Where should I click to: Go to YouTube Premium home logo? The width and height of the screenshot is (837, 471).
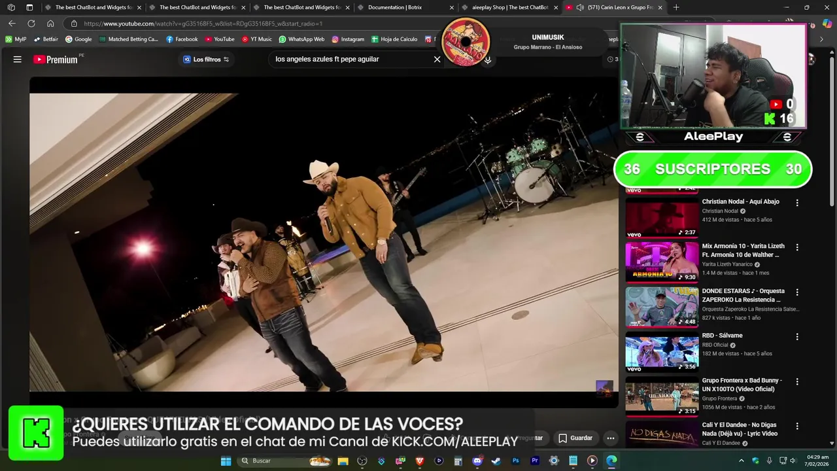pyautogui.click(x=56, y=59)
